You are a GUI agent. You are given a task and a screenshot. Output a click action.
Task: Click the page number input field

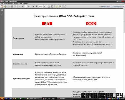[26, 6]
